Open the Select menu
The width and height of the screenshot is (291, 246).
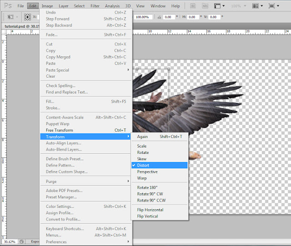pyautogui.click(x=79, y=6)
